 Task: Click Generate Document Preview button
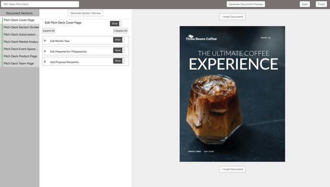246,4
